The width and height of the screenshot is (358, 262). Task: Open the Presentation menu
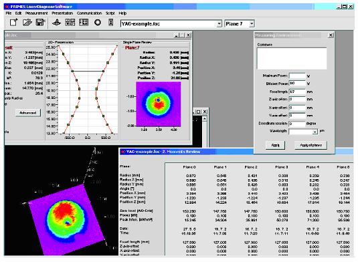62,13
